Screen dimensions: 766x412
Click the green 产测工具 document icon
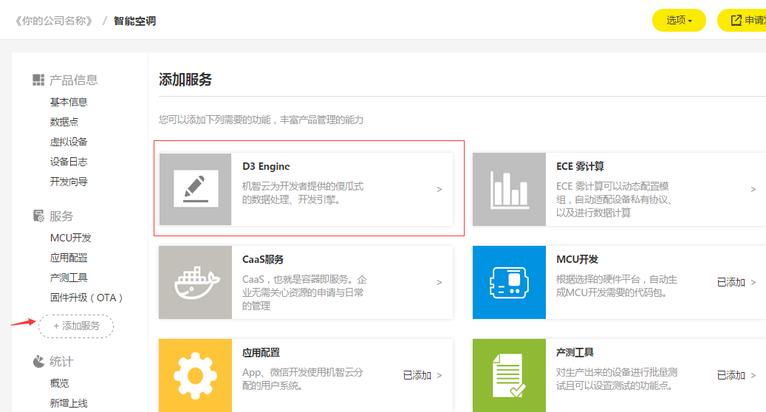(509, 375)
